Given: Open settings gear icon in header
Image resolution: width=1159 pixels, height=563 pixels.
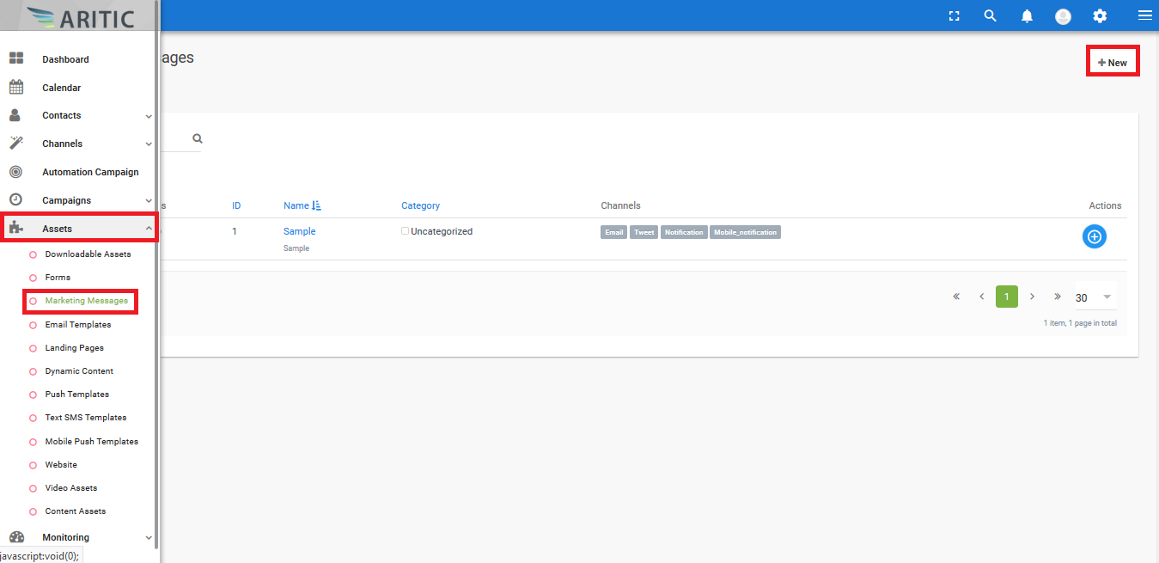Looking at the screenshot, I should click(1100, 16).
